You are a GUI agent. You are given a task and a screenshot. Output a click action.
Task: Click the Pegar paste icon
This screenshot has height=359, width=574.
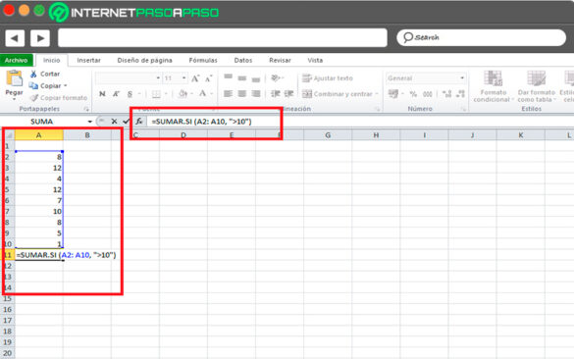pos(14,78)
